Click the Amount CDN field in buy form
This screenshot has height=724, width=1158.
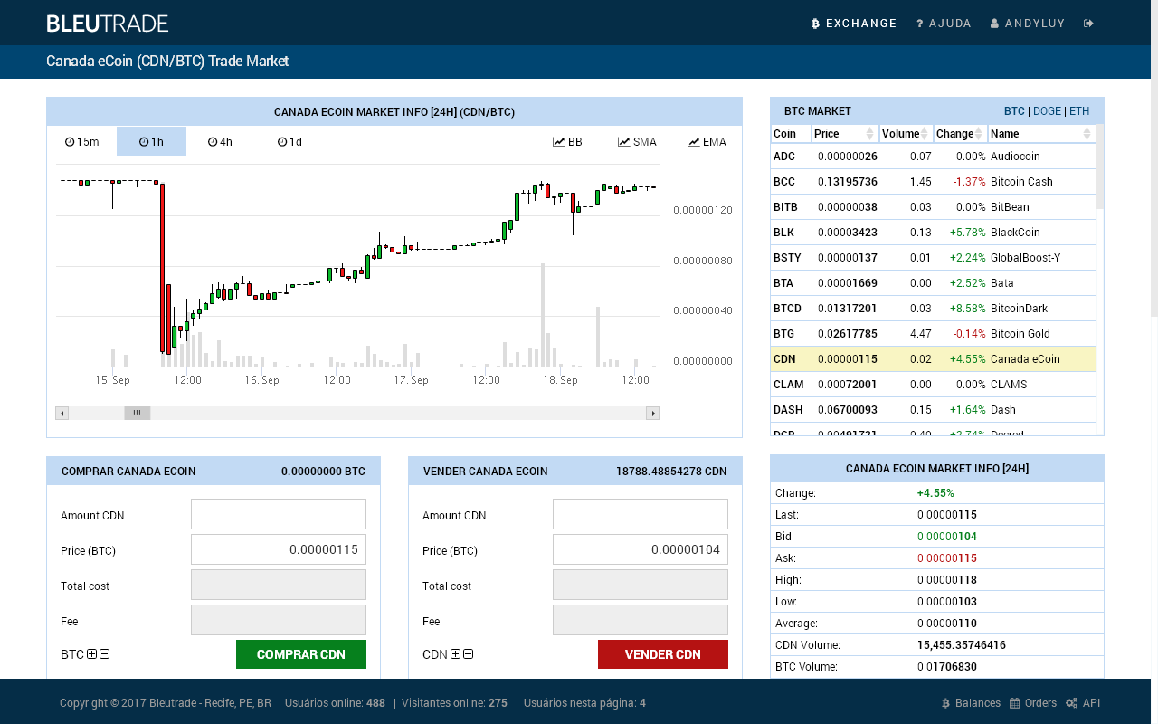coord(279,514)
